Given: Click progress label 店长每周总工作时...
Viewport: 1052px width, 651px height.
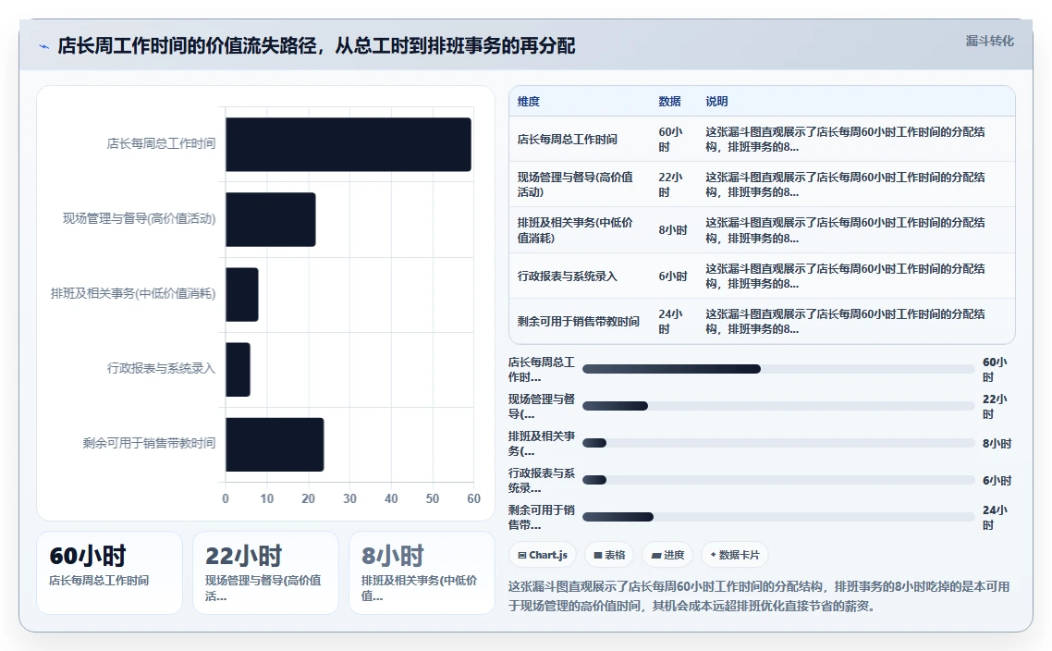Looking at the screenshot, I should [x=542, y=369].
